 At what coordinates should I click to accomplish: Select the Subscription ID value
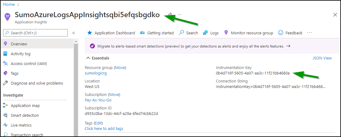[x=121, y=114]
